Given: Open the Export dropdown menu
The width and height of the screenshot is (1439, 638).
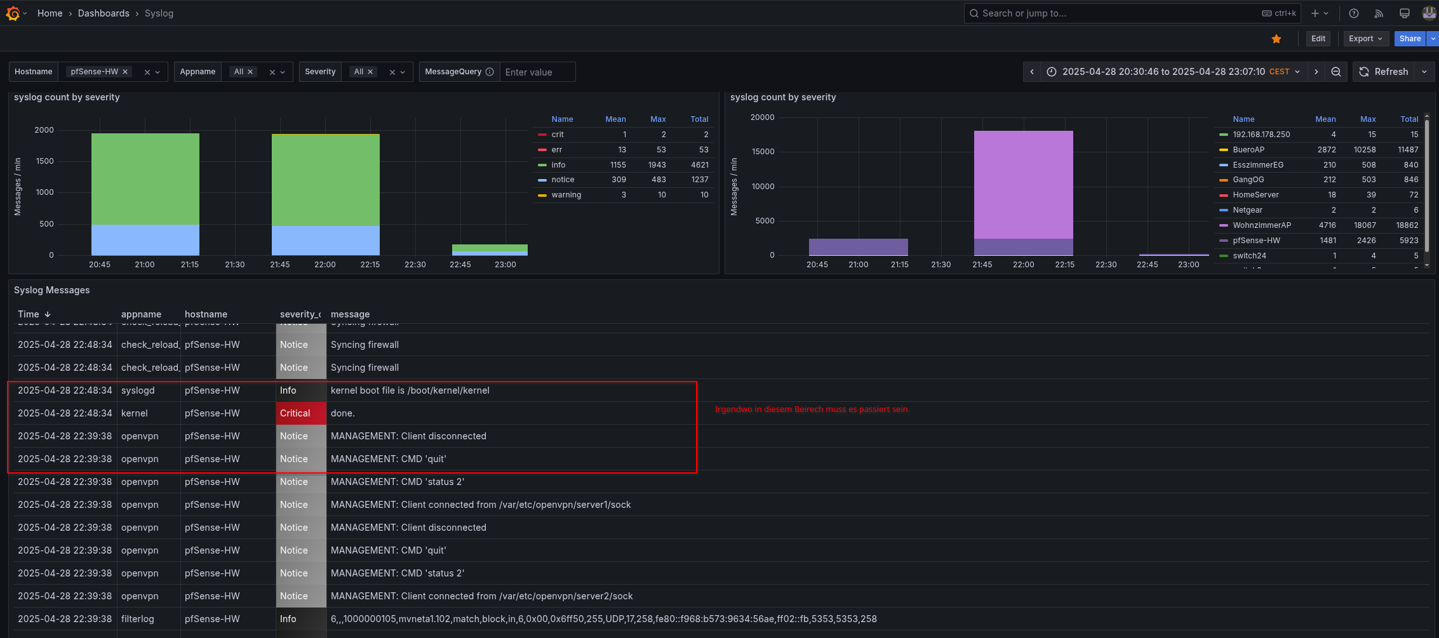Looking at the screenshot, I should point(1365,39).
